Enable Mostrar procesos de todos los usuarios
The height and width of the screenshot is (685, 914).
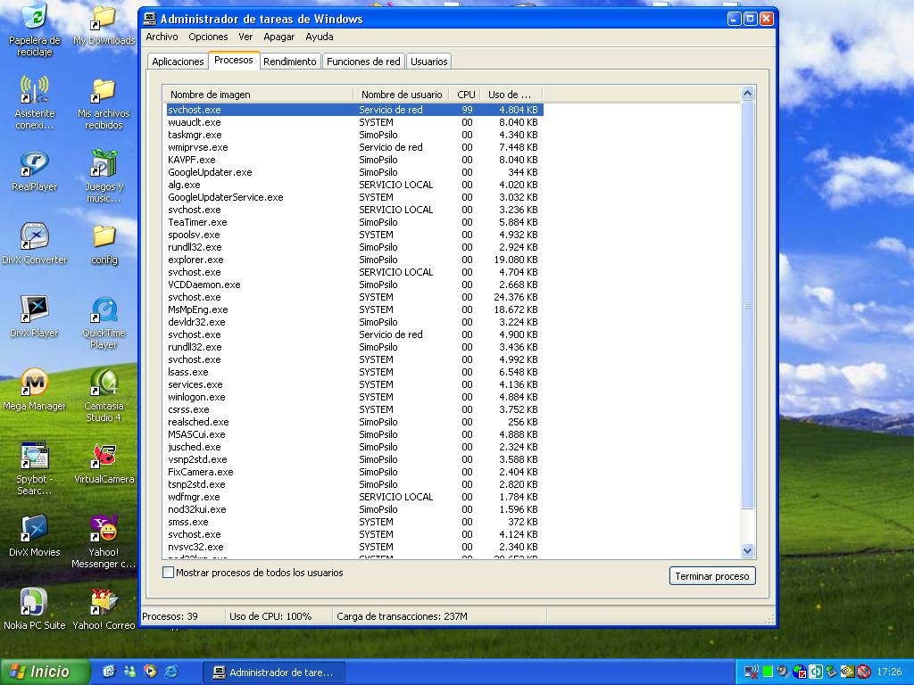point(169,573)
